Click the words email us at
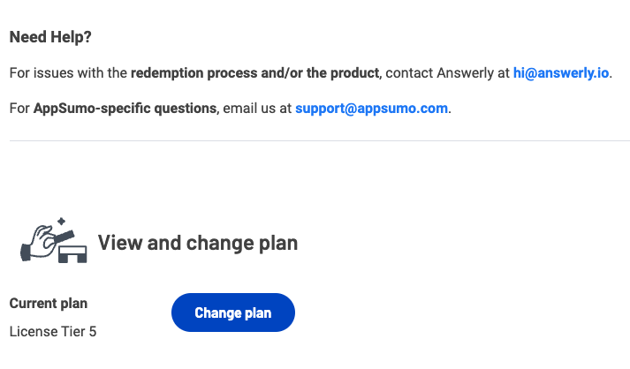 pos(257,109)
